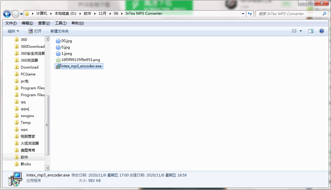The height and width of the screenshot is (190, 331).
Task: Select the qq folder in the tree
Action: (x=20, y=102)
